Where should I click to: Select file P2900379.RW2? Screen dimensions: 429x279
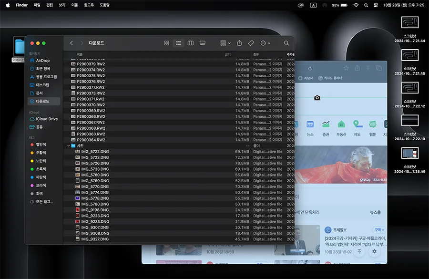pyautogui.click(x=179, y=64)
